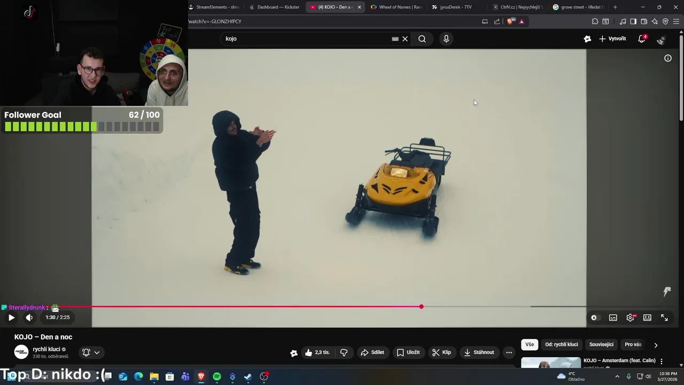
Task: Toggle the browser sidebar panel icon
Action: point(633,21)
